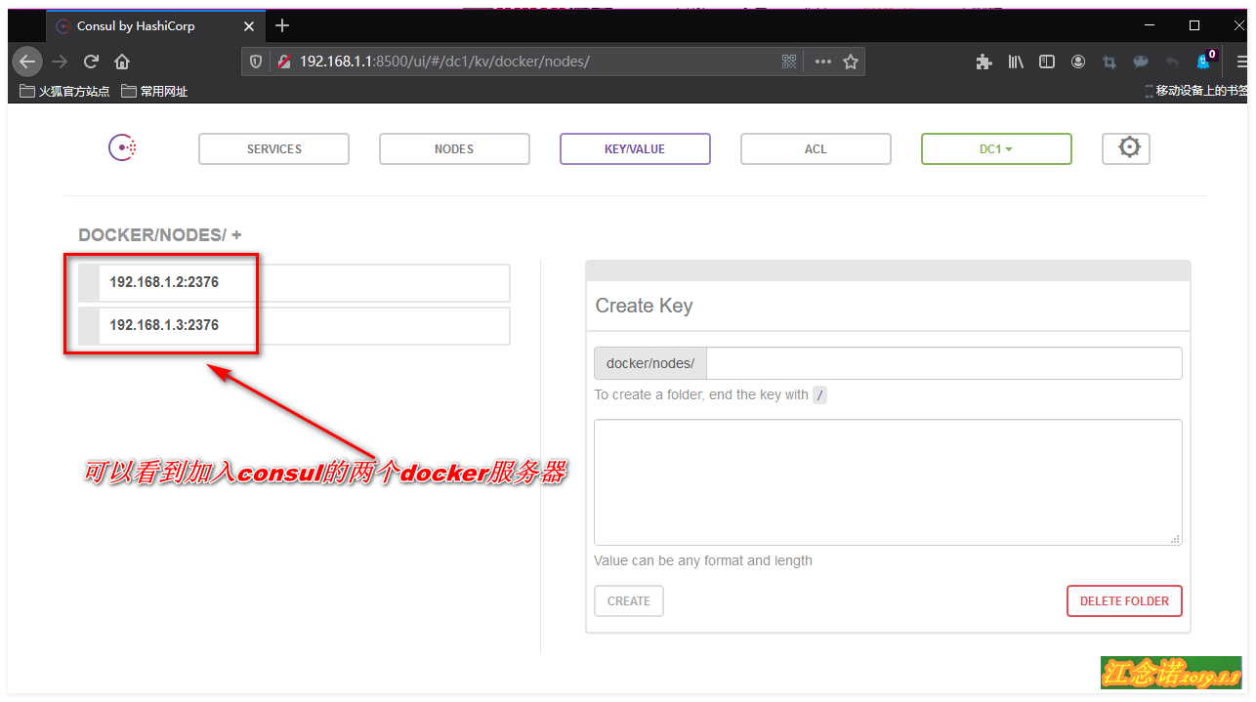The width and height of the screenshot is (1256, 702).
Task: Open the Ghostery extension icon
Action: pyautogui.click(x=1205, y=61)
